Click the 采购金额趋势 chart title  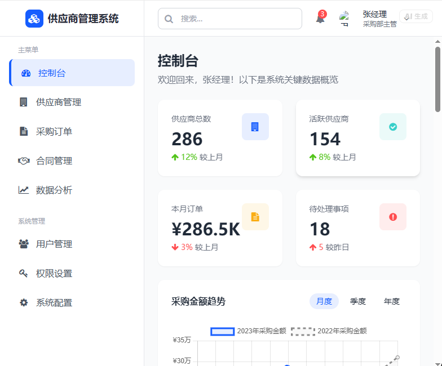(198, 301)
